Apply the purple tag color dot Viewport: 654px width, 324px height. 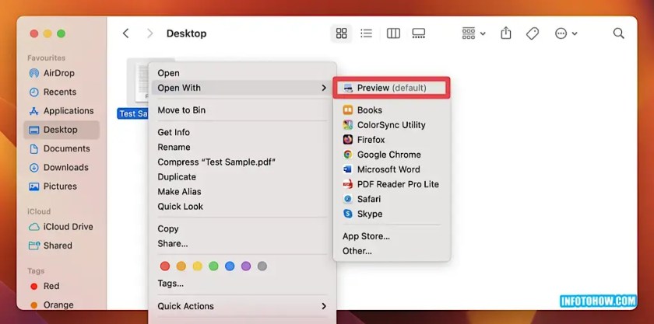point(246,266)
